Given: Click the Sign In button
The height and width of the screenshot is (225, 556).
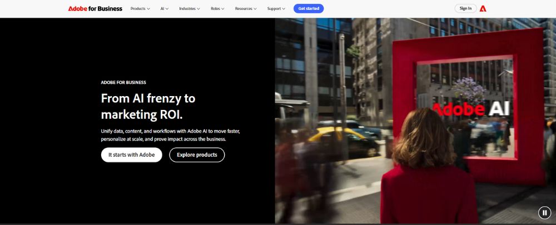Looking at the screenshot, I should coord(465,8).
